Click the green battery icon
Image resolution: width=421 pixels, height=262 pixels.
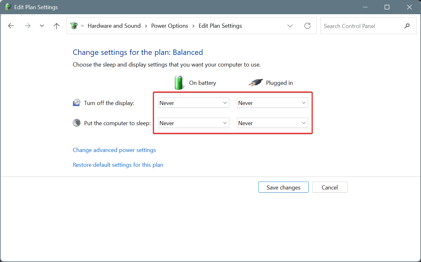(179, 83)
